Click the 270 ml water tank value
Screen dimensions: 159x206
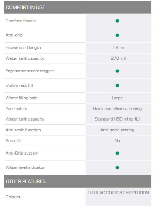click(x=118, y=58)
